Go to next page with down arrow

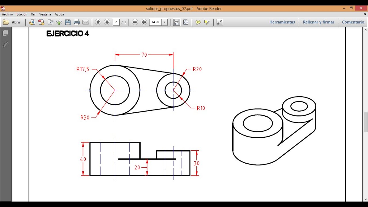107,22
